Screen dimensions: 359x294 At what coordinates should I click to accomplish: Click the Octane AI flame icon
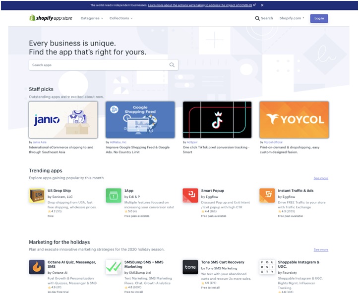coord(37,267)
